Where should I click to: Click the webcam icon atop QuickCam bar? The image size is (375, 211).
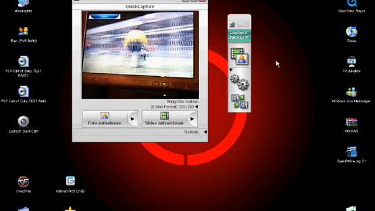pos(233,25)
